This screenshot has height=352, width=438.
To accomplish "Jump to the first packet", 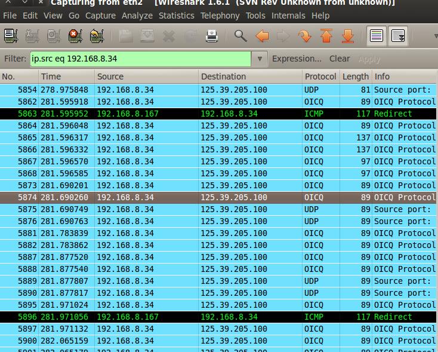I will [326, 36].
